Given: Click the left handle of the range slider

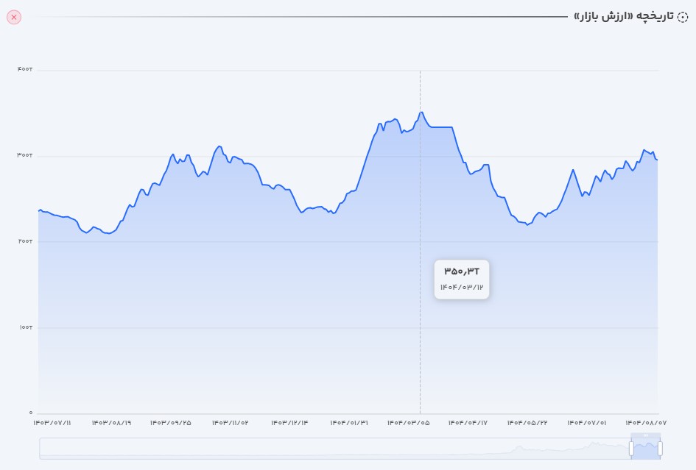Looking at the screenshot, I should [631, 448].
